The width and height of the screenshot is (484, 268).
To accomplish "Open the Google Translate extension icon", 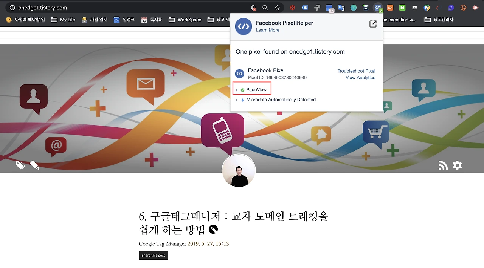I will pos(341,8).
